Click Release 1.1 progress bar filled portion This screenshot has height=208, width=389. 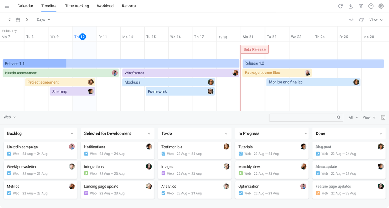click(x=35, y=63)
